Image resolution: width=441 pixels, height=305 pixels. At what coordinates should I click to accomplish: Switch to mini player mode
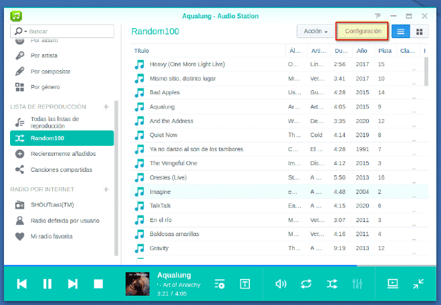point(418,284)
